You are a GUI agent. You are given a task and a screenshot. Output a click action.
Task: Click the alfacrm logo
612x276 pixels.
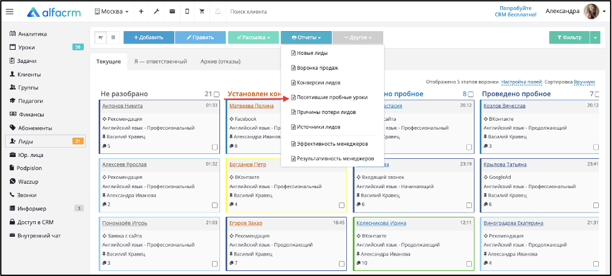(x=54, y=12)
